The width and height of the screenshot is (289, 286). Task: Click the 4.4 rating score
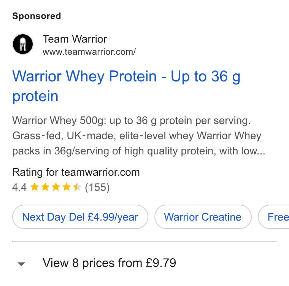19,187
